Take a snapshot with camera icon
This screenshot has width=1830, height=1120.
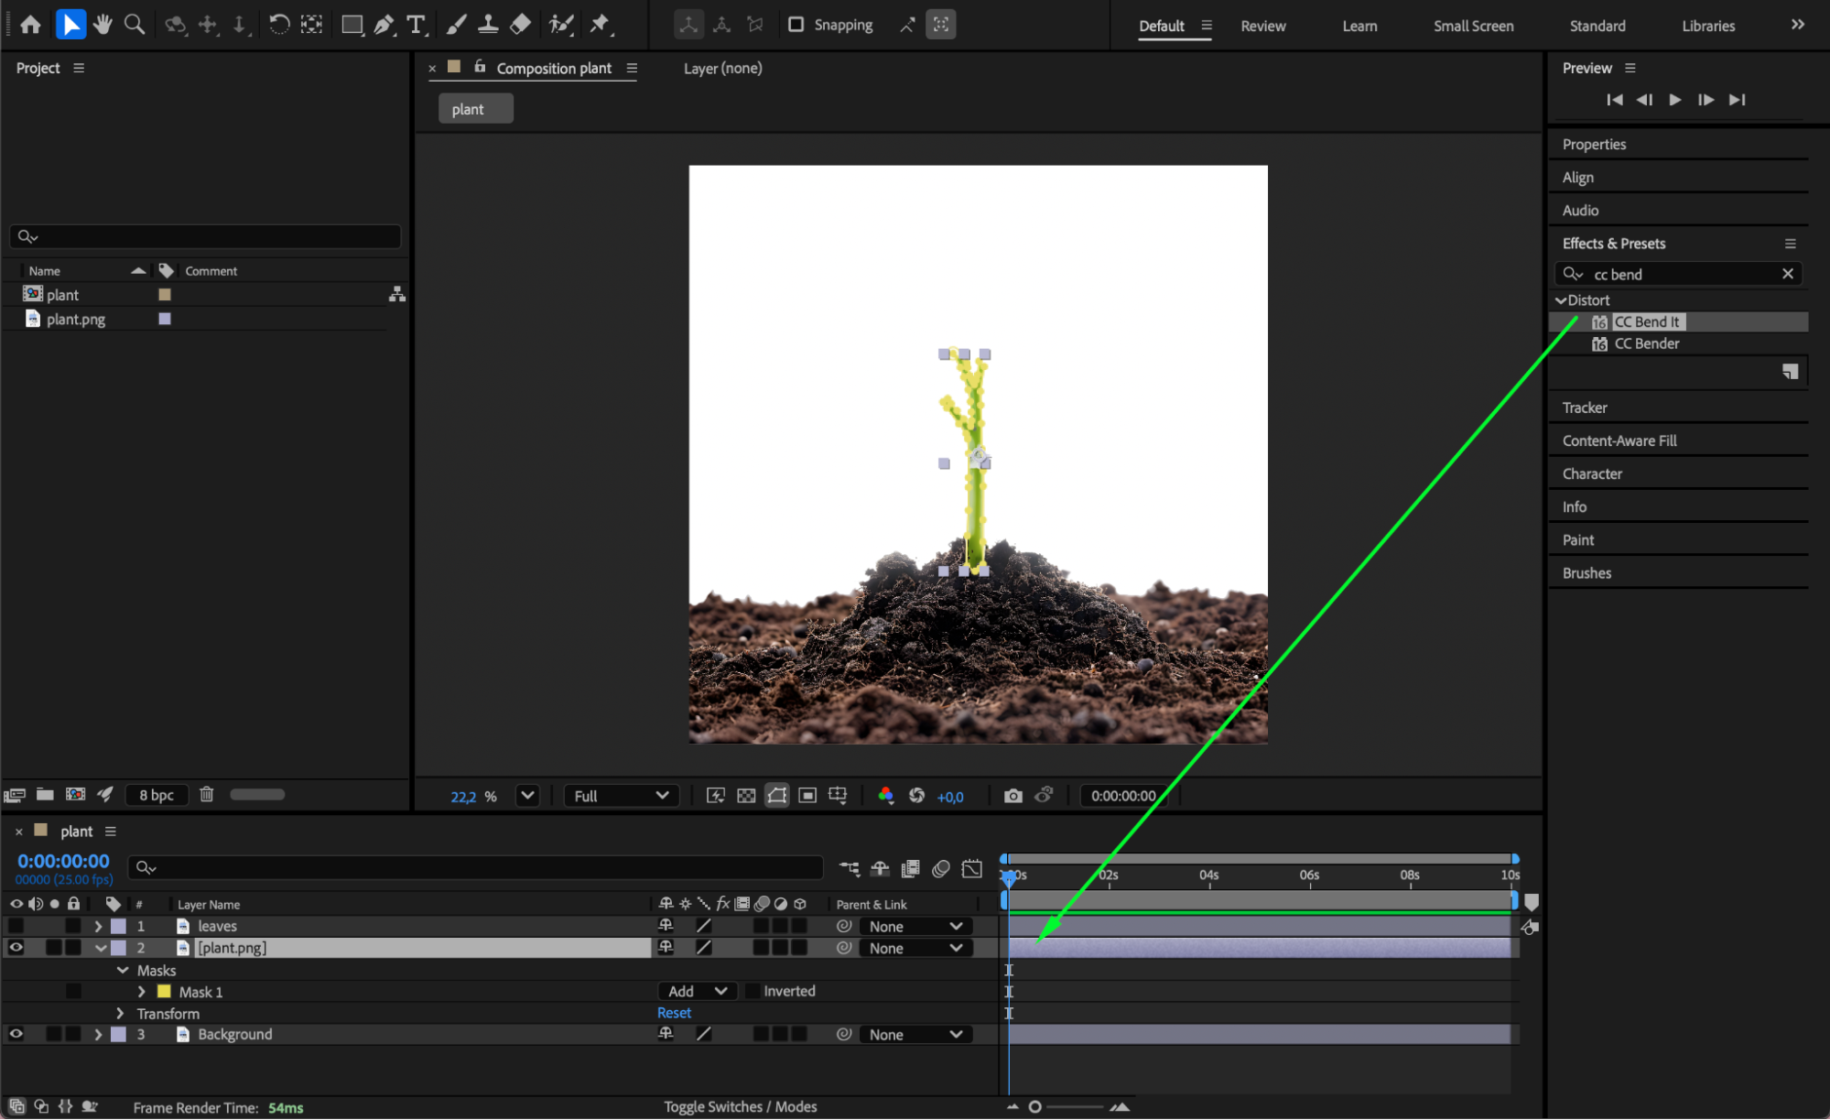1012,796
